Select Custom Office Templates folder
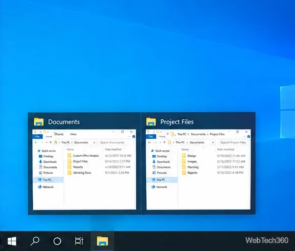 pyautogui.click(x=83, y=156)
